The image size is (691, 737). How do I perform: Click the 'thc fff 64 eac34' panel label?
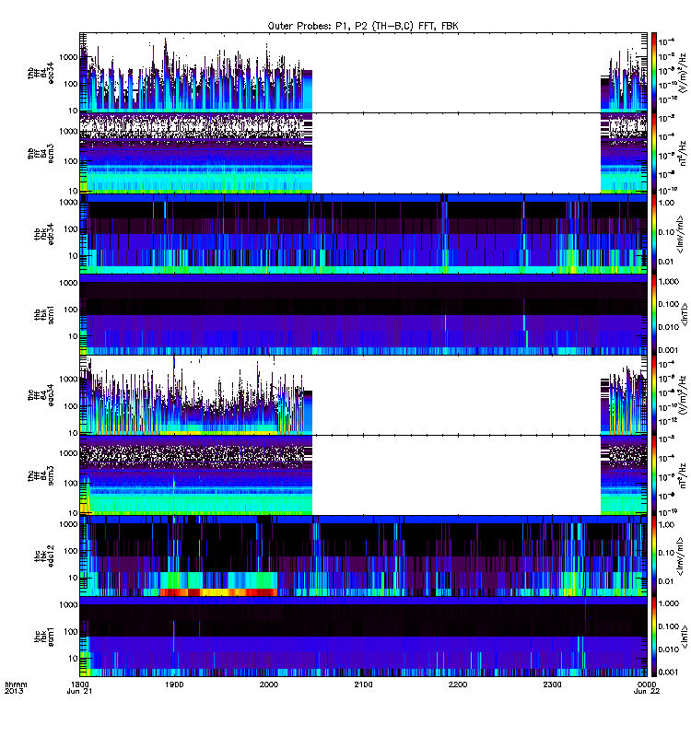pos(41,395)
